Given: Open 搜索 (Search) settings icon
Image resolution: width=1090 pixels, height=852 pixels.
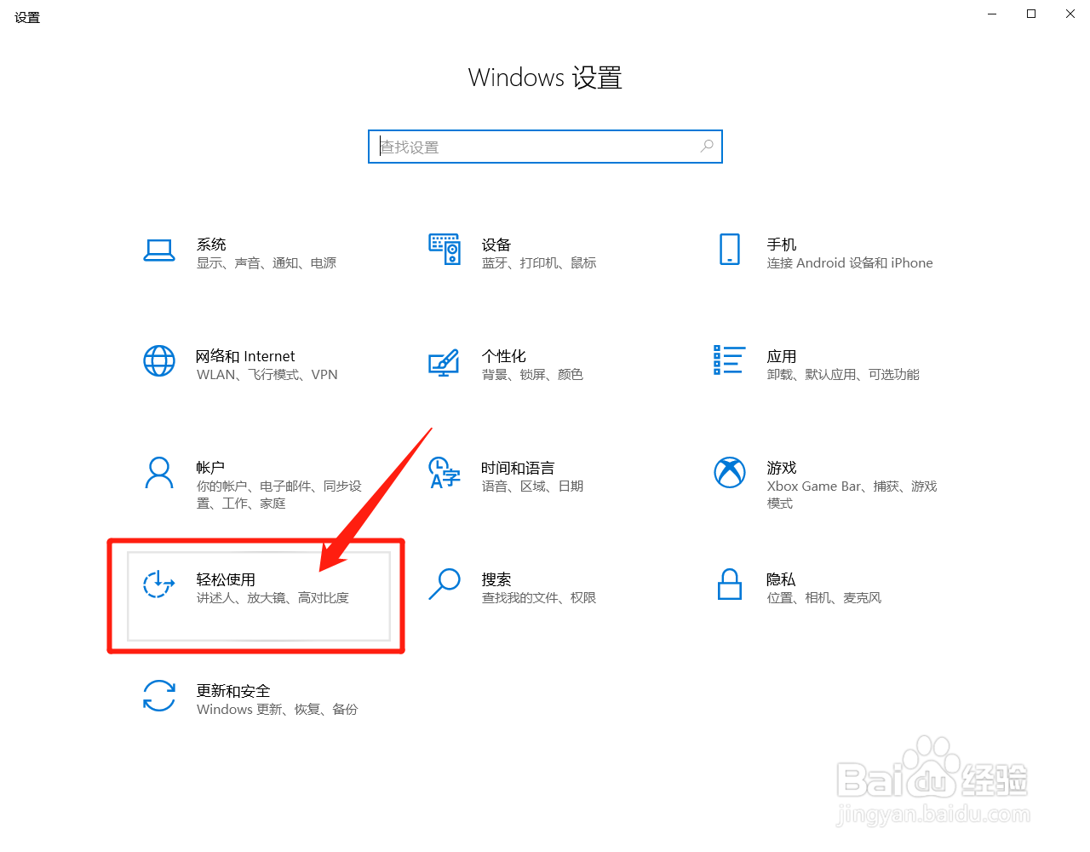Looking at the screenshot, I should tap(444, 584).
